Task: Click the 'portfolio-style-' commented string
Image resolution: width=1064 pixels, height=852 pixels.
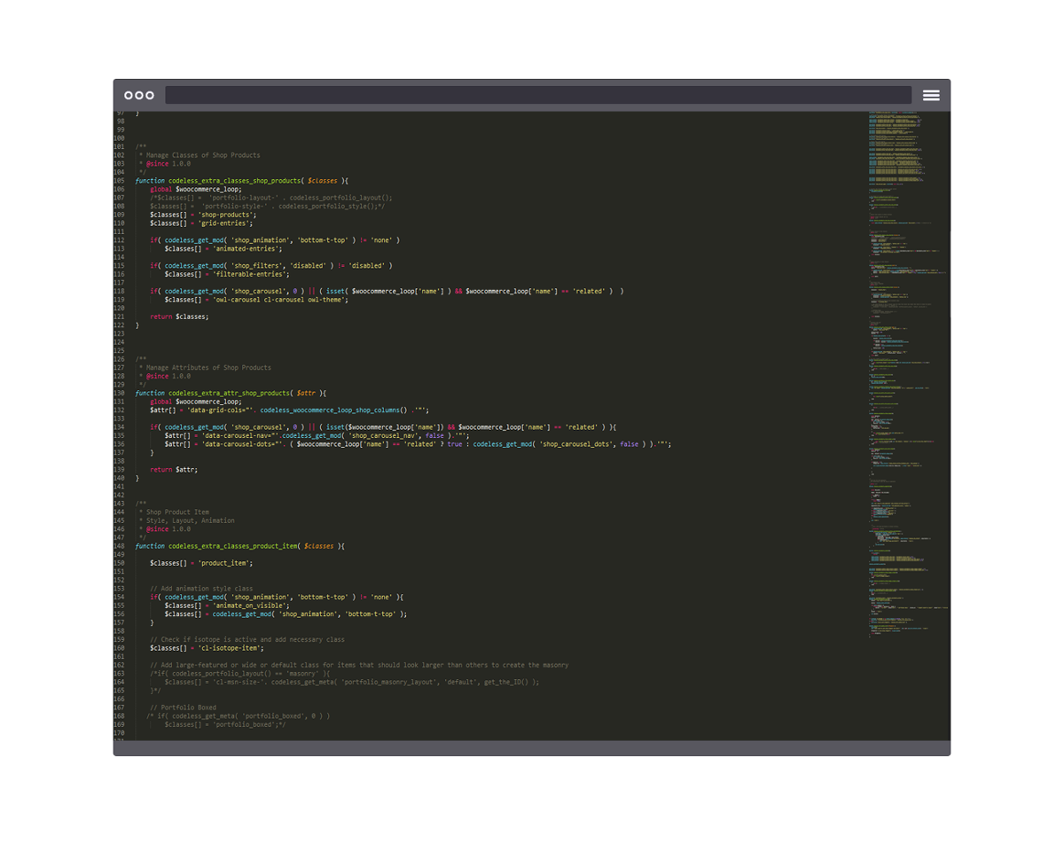Action: click(235, 206)
